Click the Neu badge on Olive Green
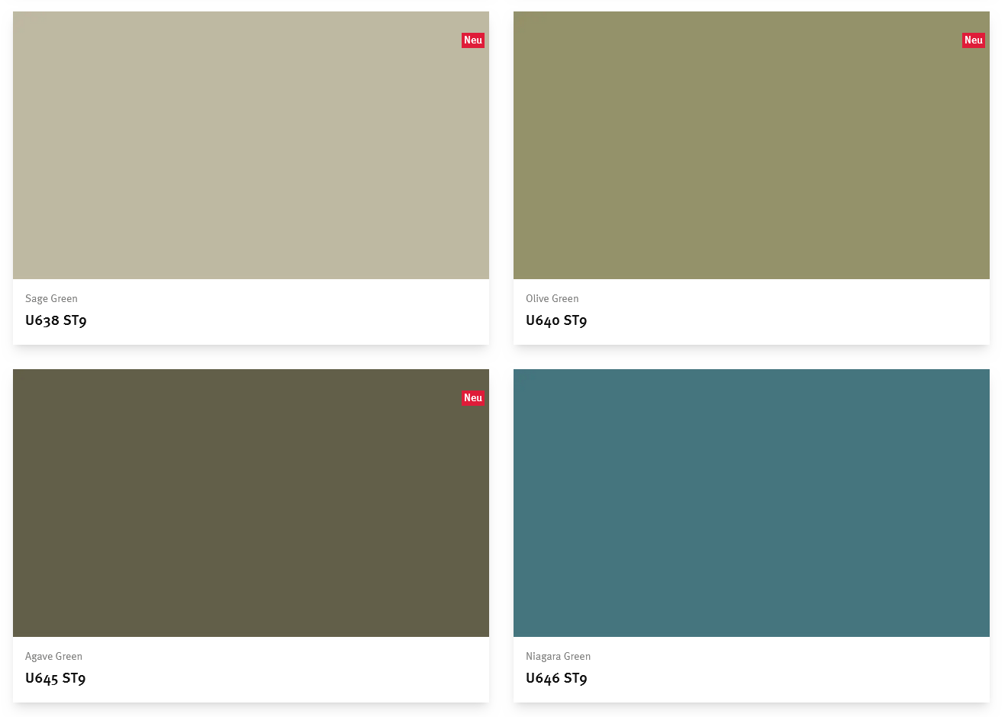The width and height of the screenshot is (1008, 717). [974, 40]
